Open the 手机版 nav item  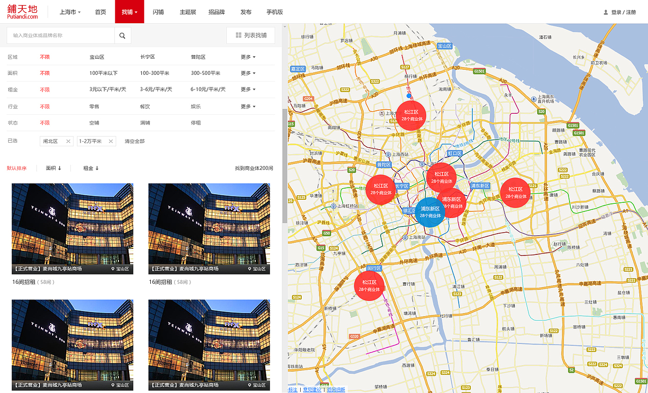click(275, 12)
